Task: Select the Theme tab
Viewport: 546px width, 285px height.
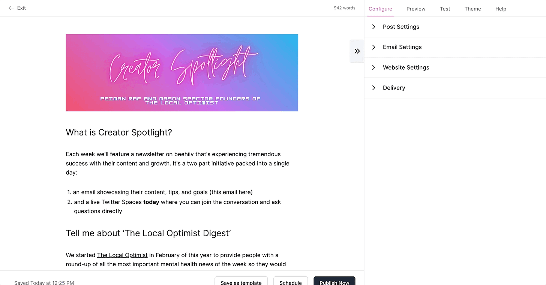Action: [472, 9]
